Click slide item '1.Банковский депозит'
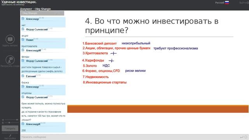 (x=100, y=43)
